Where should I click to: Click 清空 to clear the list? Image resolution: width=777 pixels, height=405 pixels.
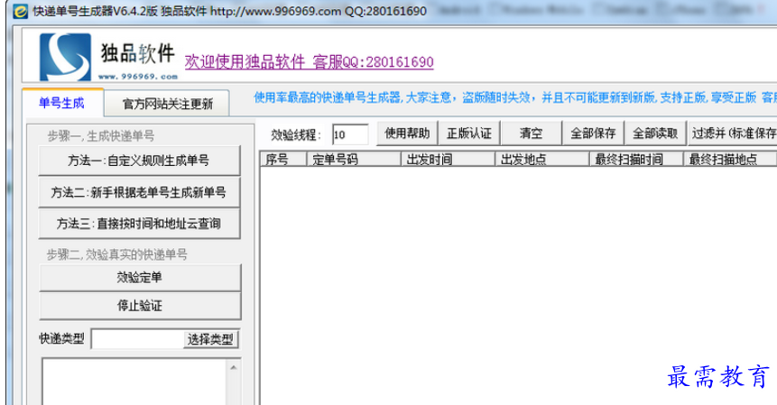pos(532,133)
